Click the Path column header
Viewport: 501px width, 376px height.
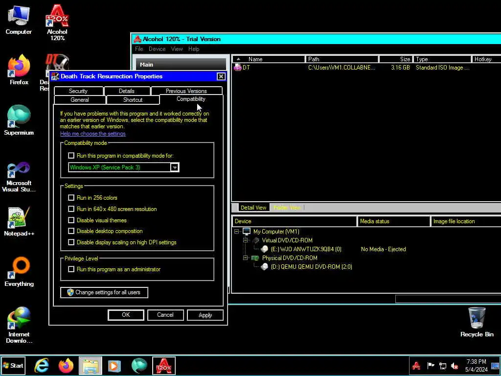pos(342,59)
